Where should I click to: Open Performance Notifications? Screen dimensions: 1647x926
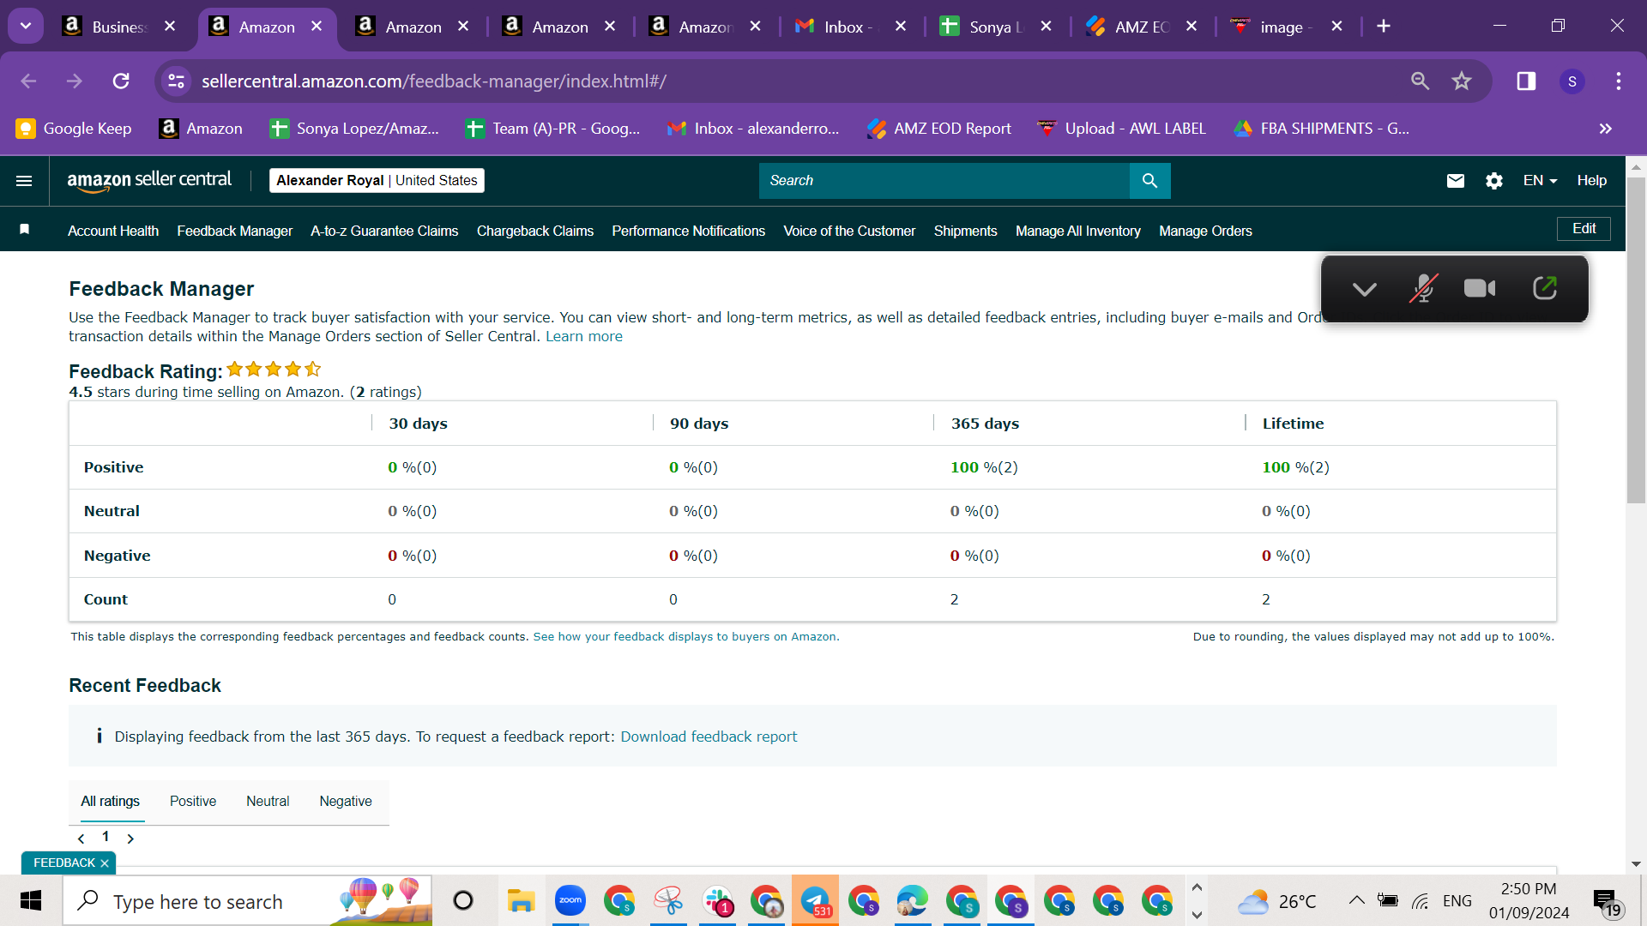coord(688,231)
